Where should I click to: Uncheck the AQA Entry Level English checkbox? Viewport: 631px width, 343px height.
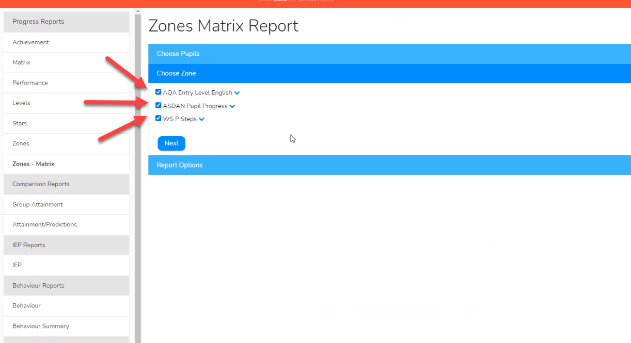coord(158,92)
